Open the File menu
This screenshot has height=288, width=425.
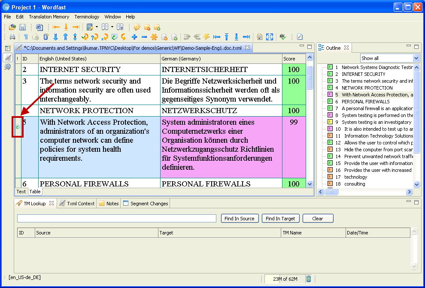[x=7, y=17]
